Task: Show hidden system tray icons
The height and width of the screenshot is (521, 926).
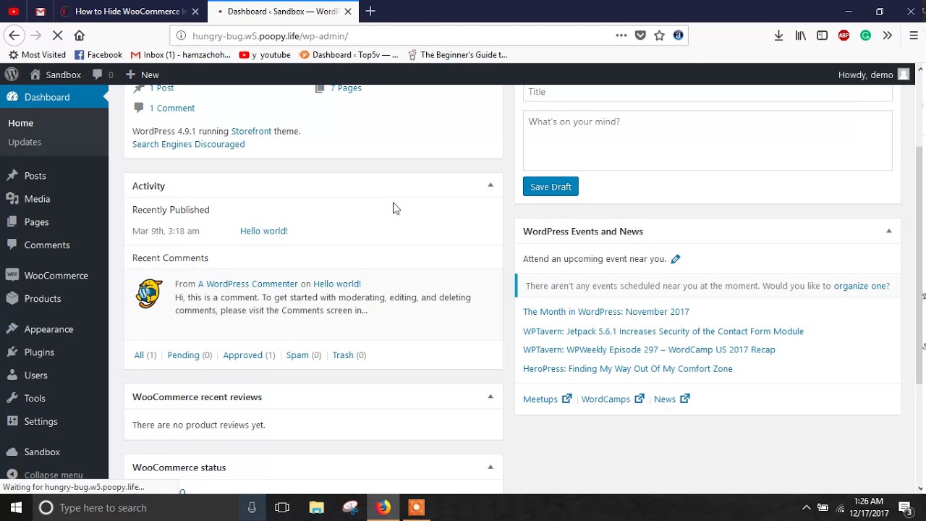Action: point(806,507)
